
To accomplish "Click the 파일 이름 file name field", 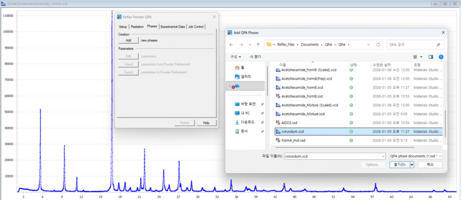I will [335, 156].
